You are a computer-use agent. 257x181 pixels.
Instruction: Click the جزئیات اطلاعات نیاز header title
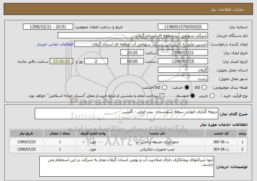coord(227,9)
